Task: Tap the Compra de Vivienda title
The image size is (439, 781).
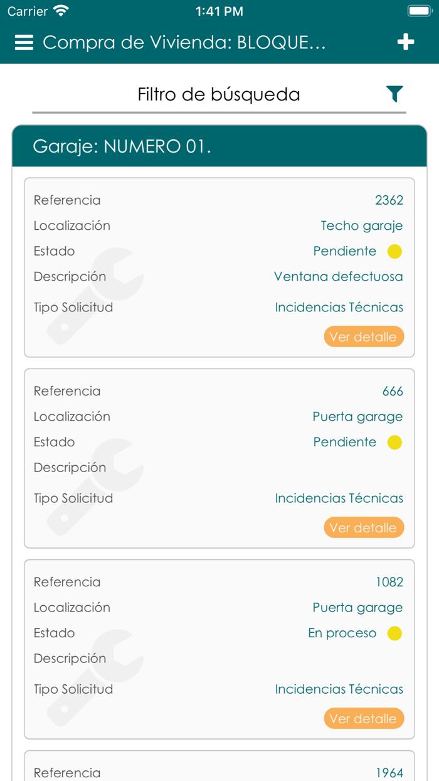Action: click(184, 43)
